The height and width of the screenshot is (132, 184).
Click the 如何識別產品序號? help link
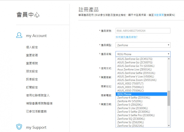pos(126,37)
